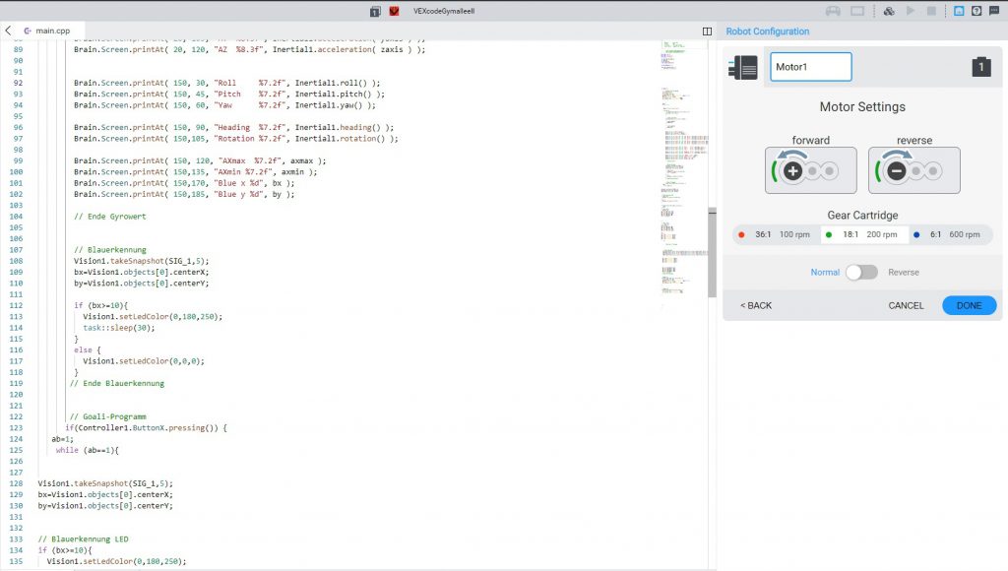
Task: Click line number 125 in gutter
Action: (x=16, y=450)
